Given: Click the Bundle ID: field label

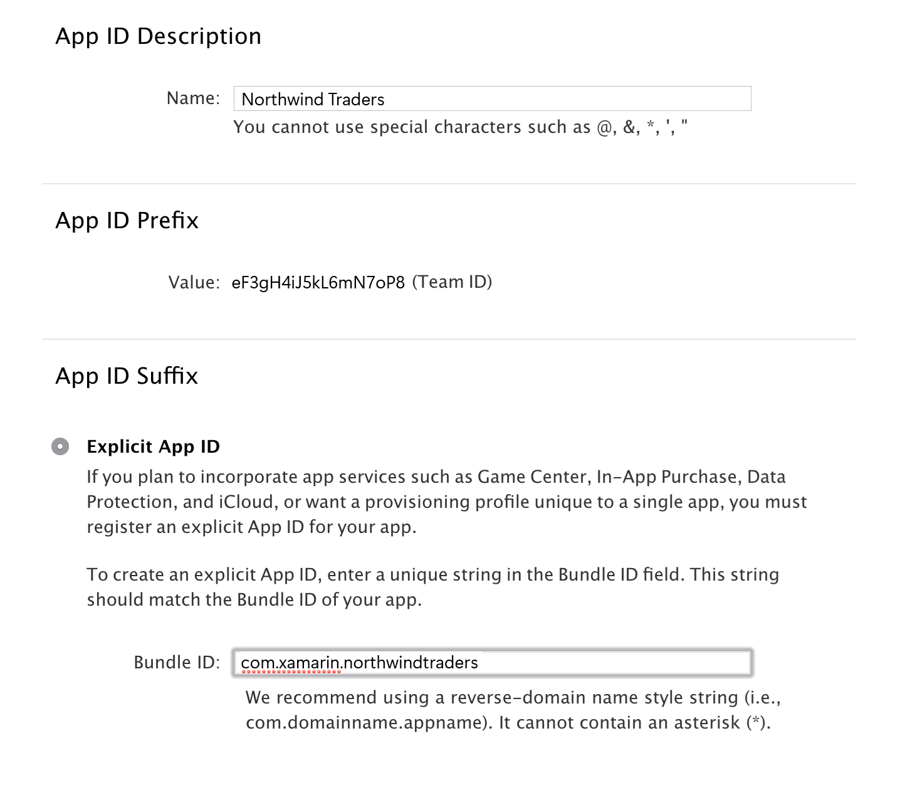Looking at the screenshot, I should pyautogui.click(x=174, y=661).
